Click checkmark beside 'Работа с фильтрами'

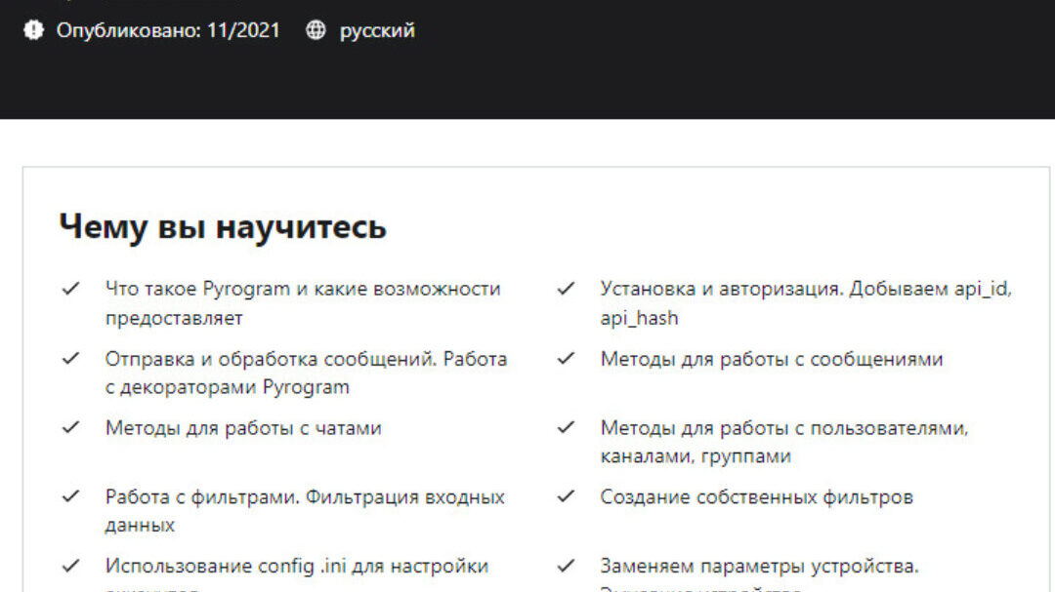[70, 496]
